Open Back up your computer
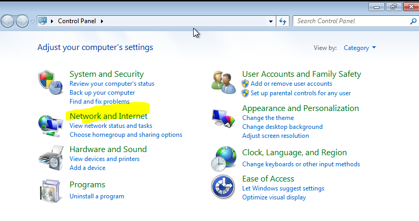419x221 pixels. [x=102, y=93]
